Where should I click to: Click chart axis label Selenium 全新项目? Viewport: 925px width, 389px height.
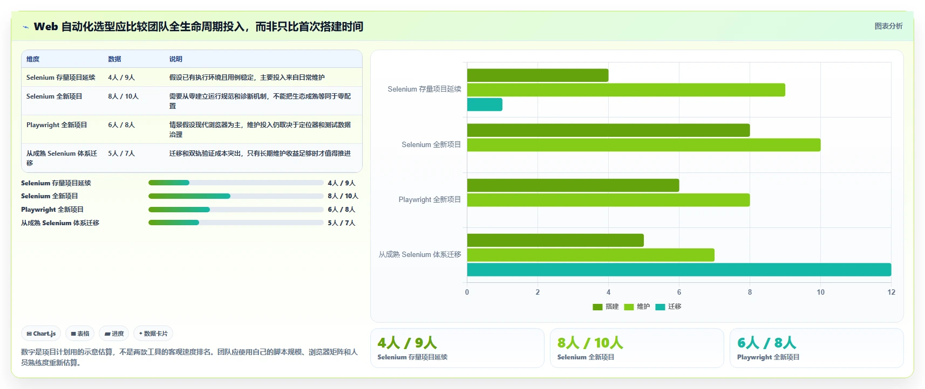(x=431, y=145)
